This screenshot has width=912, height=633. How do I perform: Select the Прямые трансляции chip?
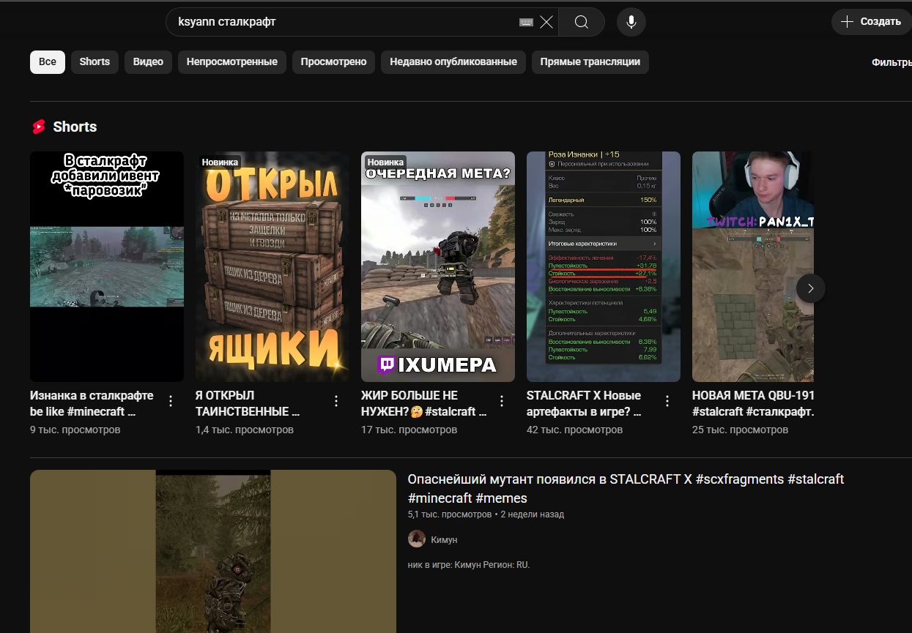tap(590, 62)
